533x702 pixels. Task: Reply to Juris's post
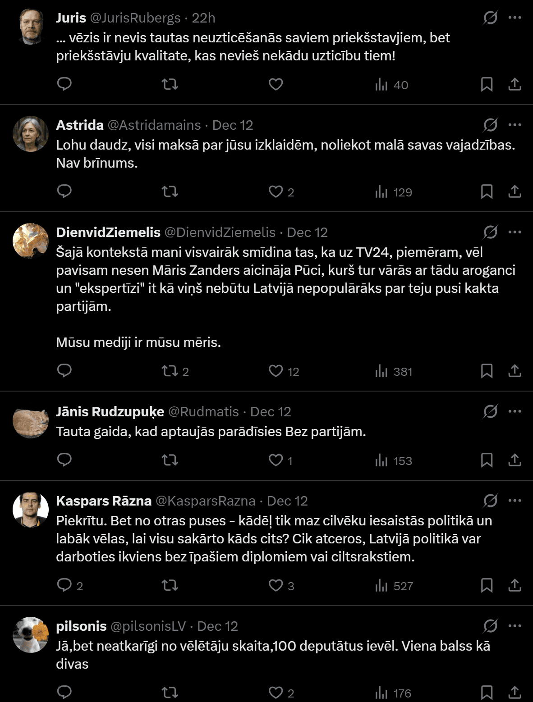(64, 84)
